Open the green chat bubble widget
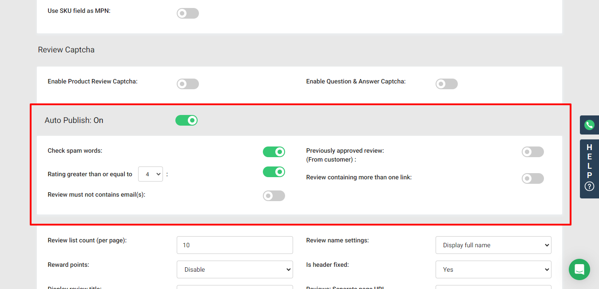The image size is (599, 289). (x=579, y=269)
